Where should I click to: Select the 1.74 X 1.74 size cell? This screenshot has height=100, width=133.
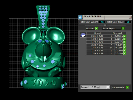(97, 51)
